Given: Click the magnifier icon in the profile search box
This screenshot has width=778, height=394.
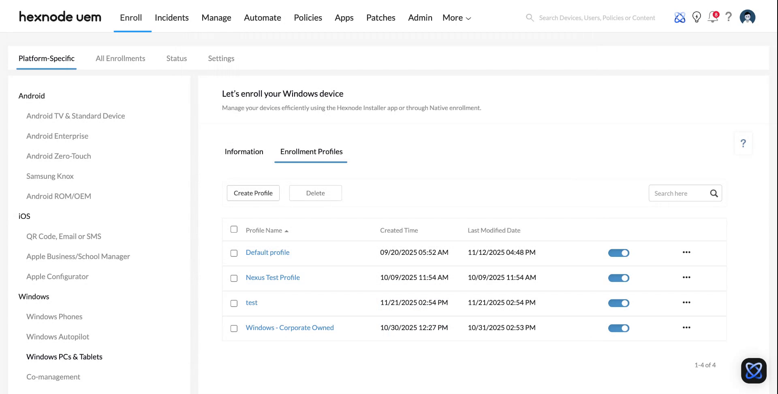Looking at the screenshot, I should coord(714,193).
